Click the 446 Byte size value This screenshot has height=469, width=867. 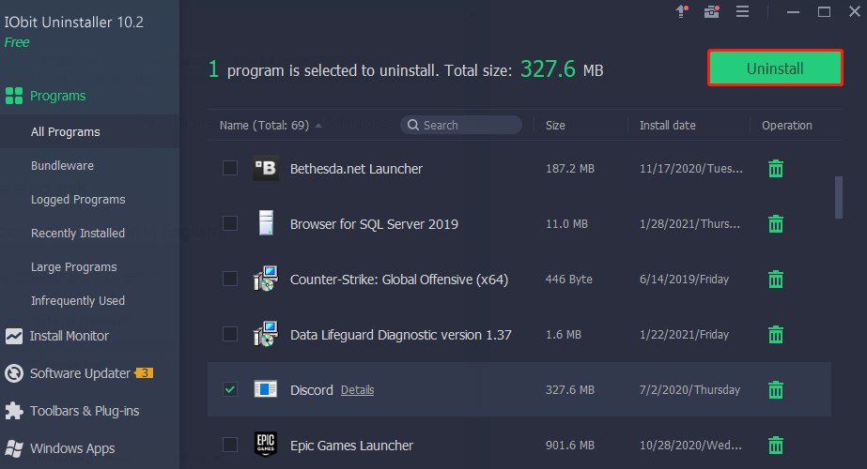[569, 279]
